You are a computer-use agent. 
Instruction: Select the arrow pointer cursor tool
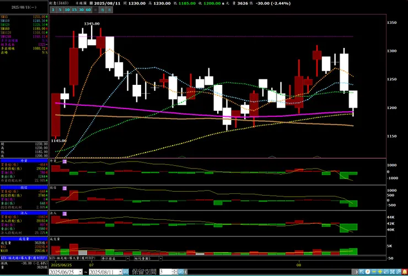tap(362, 272)
